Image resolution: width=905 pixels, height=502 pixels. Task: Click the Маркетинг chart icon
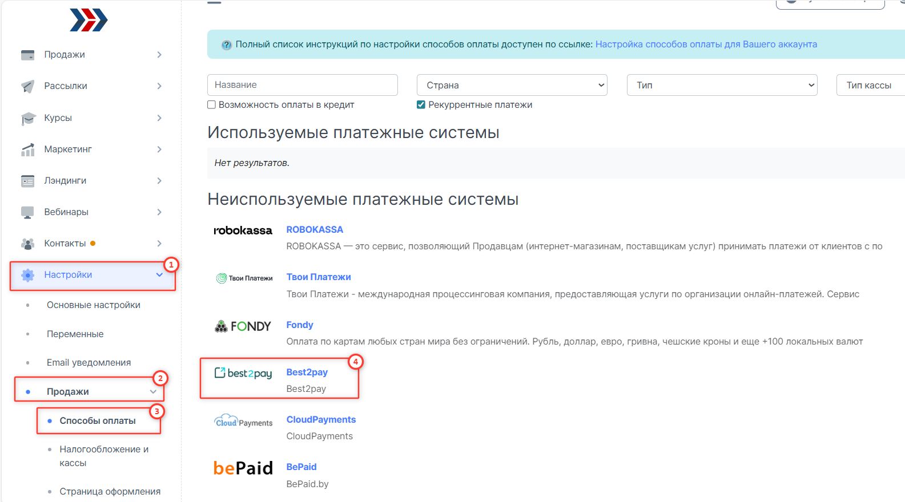coord(27,149)
